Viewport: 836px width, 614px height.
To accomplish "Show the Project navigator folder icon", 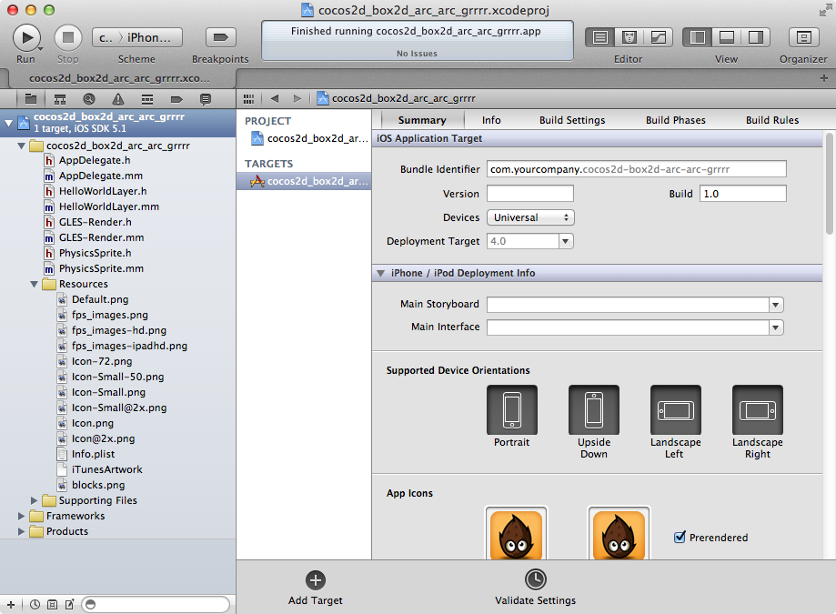I will click(x=31, y=98).
